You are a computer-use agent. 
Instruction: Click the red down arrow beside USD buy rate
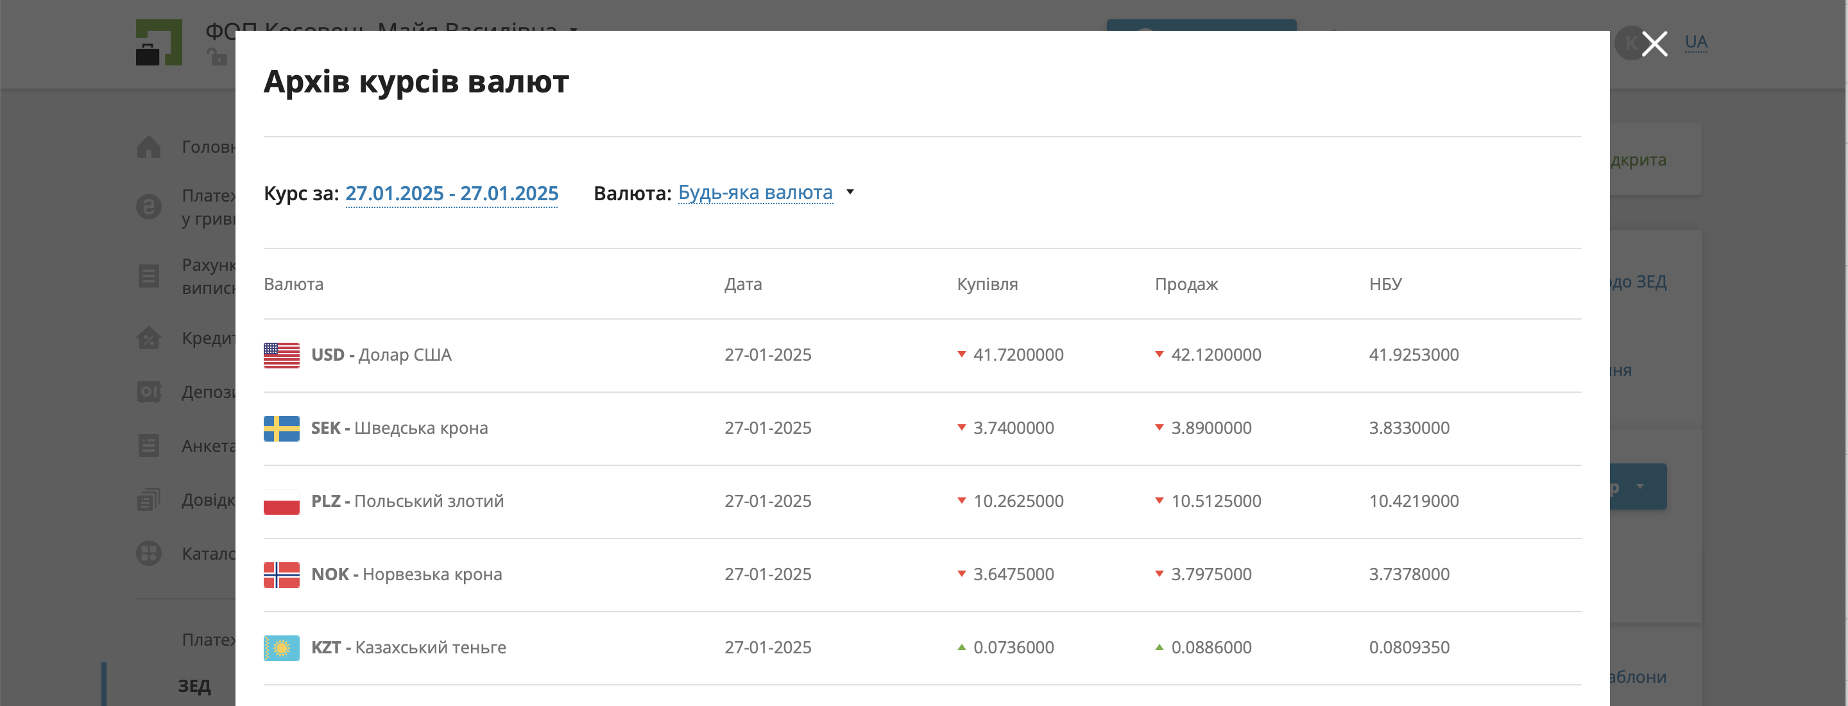(x=961, y=354)
